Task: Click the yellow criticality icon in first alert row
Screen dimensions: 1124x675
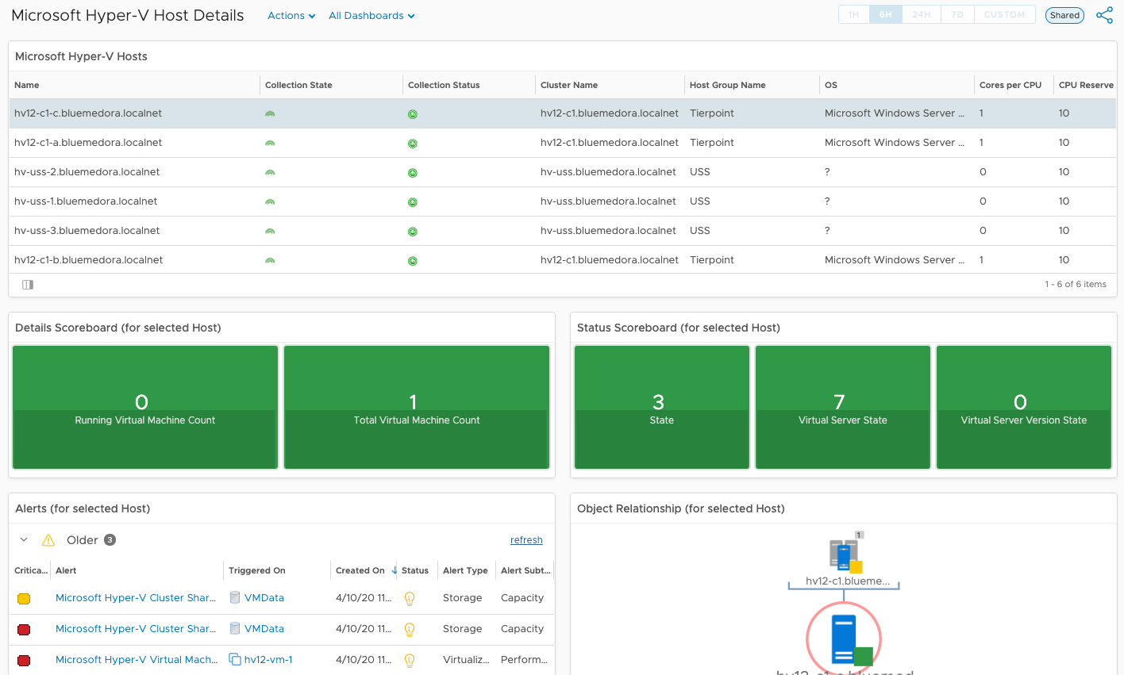Action: click(24, 599)
